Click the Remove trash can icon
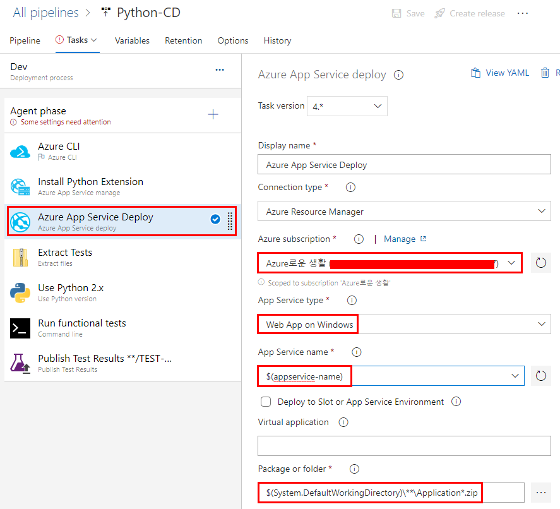The image size is (560, 509). (545, 73)
